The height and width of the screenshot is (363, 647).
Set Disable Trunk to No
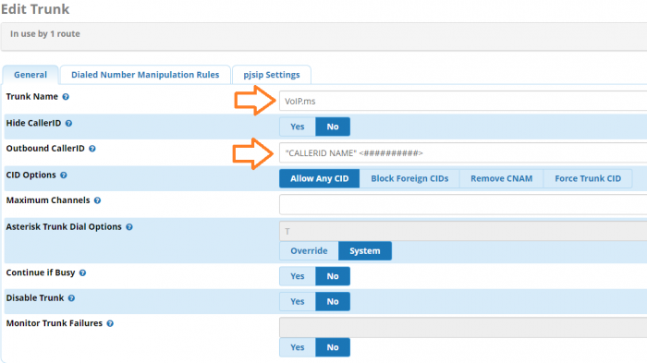click(333, 301)
